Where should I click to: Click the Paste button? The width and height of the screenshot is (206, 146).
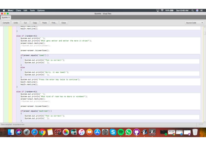44,23
